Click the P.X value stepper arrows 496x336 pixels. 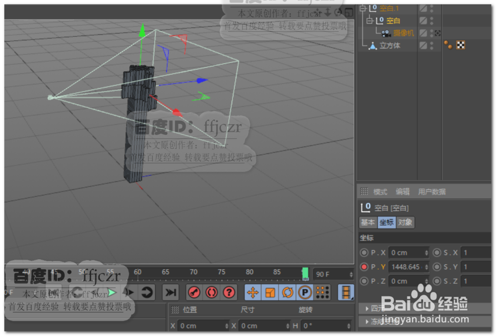427,253
